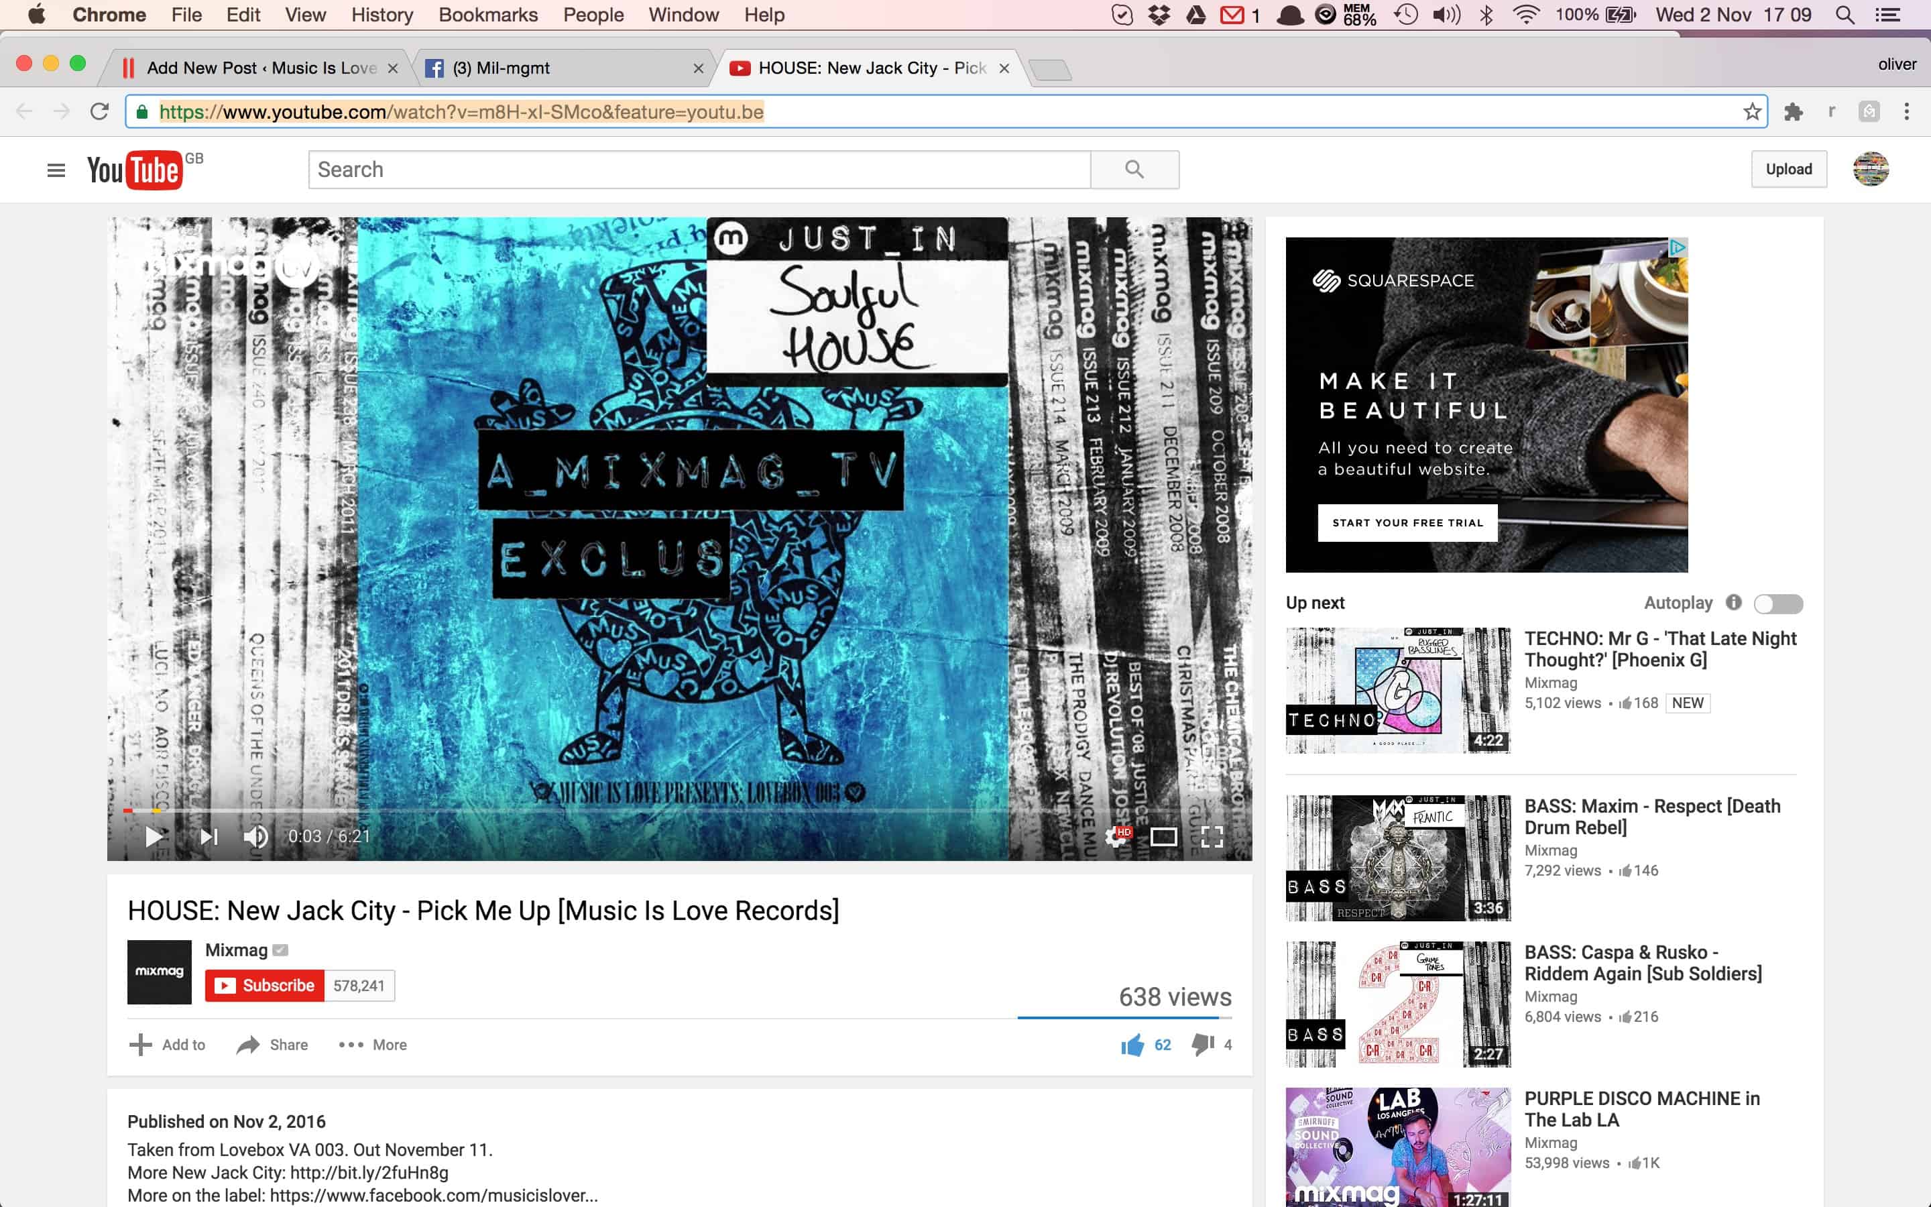
Task: Open Chrome three-dot menu
Action: point(1907,112)
